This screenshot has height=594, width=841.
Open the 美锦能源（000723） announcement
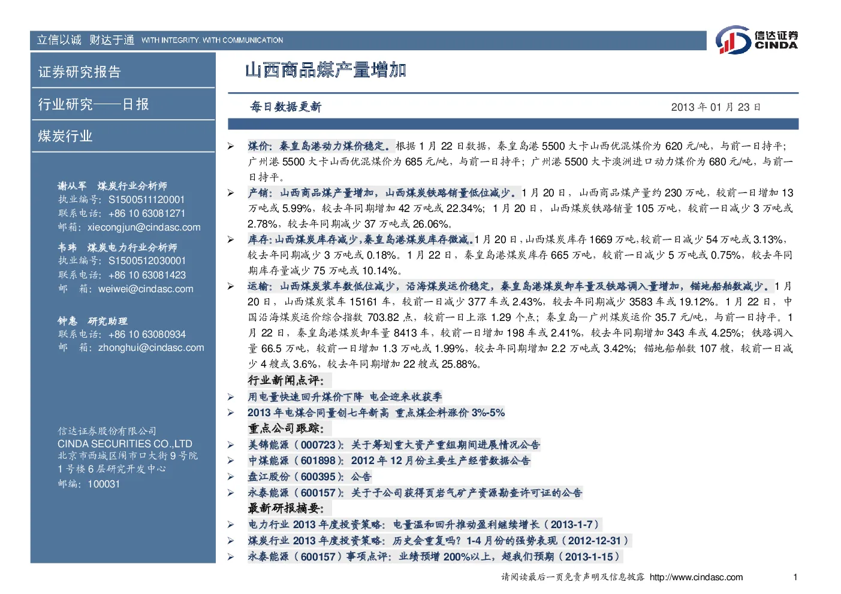(394, 445)
